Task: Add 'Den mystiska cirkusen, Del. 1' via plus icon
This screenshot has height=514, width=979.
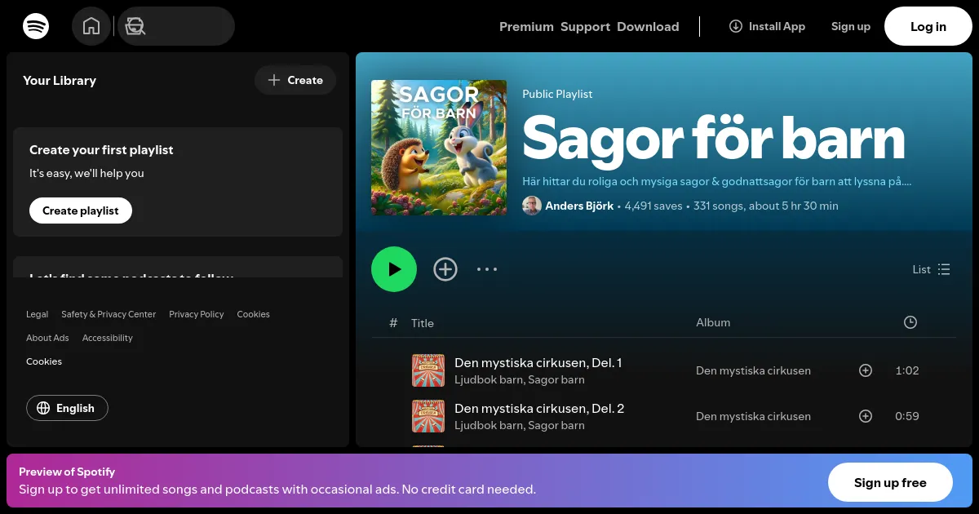Action: point(866,370)
